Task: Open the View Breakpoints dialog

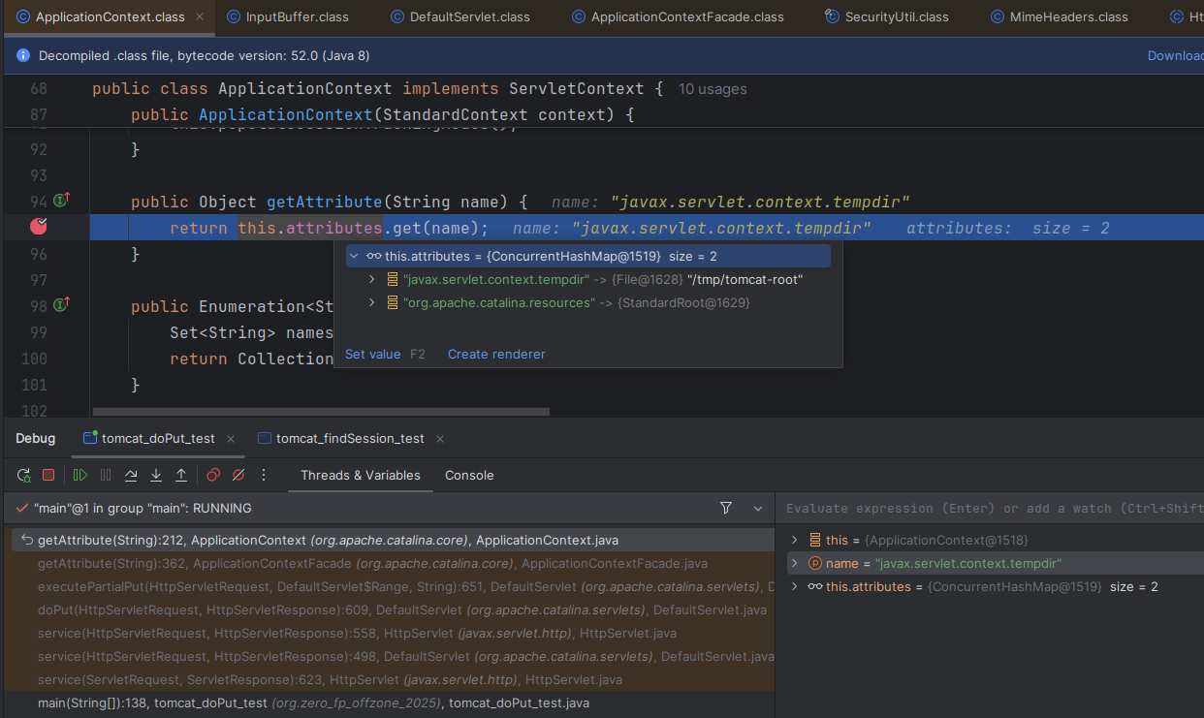Action: pyautogui.click(x=213, y=475)
